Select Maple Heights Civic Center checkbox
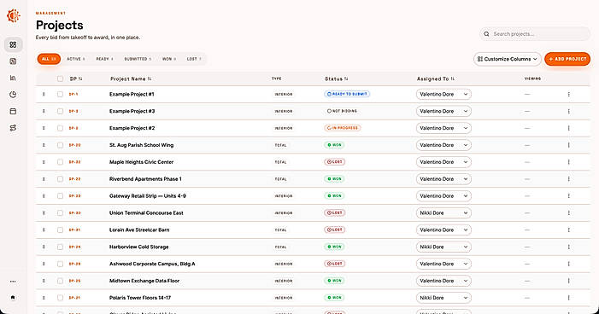Image resolution: width=599 pixels, height=314 pixels. pyautogui.click(x=60, y=162)
